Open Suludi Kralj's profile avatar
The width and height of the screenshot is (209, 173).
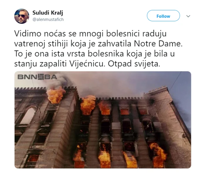point(22,16)
